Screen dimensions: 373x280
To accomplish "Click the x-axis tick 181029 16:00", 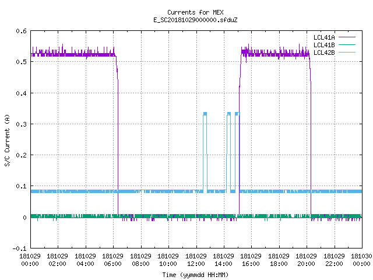I will click(251, 260).
